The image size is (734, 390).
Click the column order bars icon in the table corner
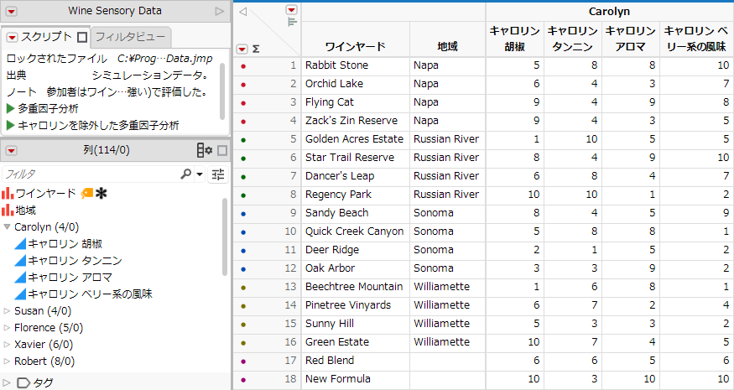[292, 22]
